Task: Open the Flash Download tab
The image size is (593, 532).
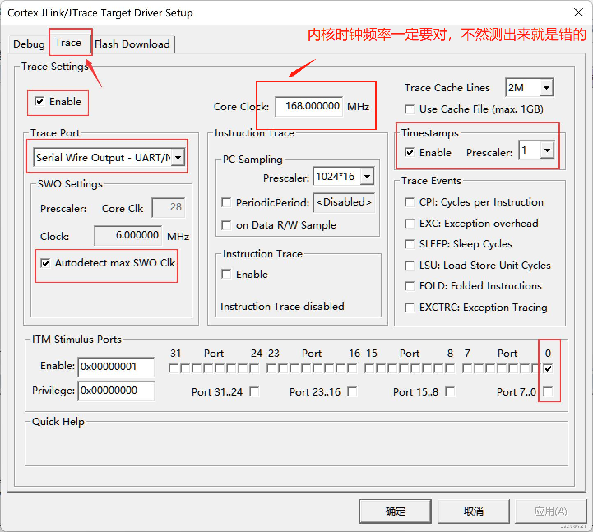Action: coord(132,44)
